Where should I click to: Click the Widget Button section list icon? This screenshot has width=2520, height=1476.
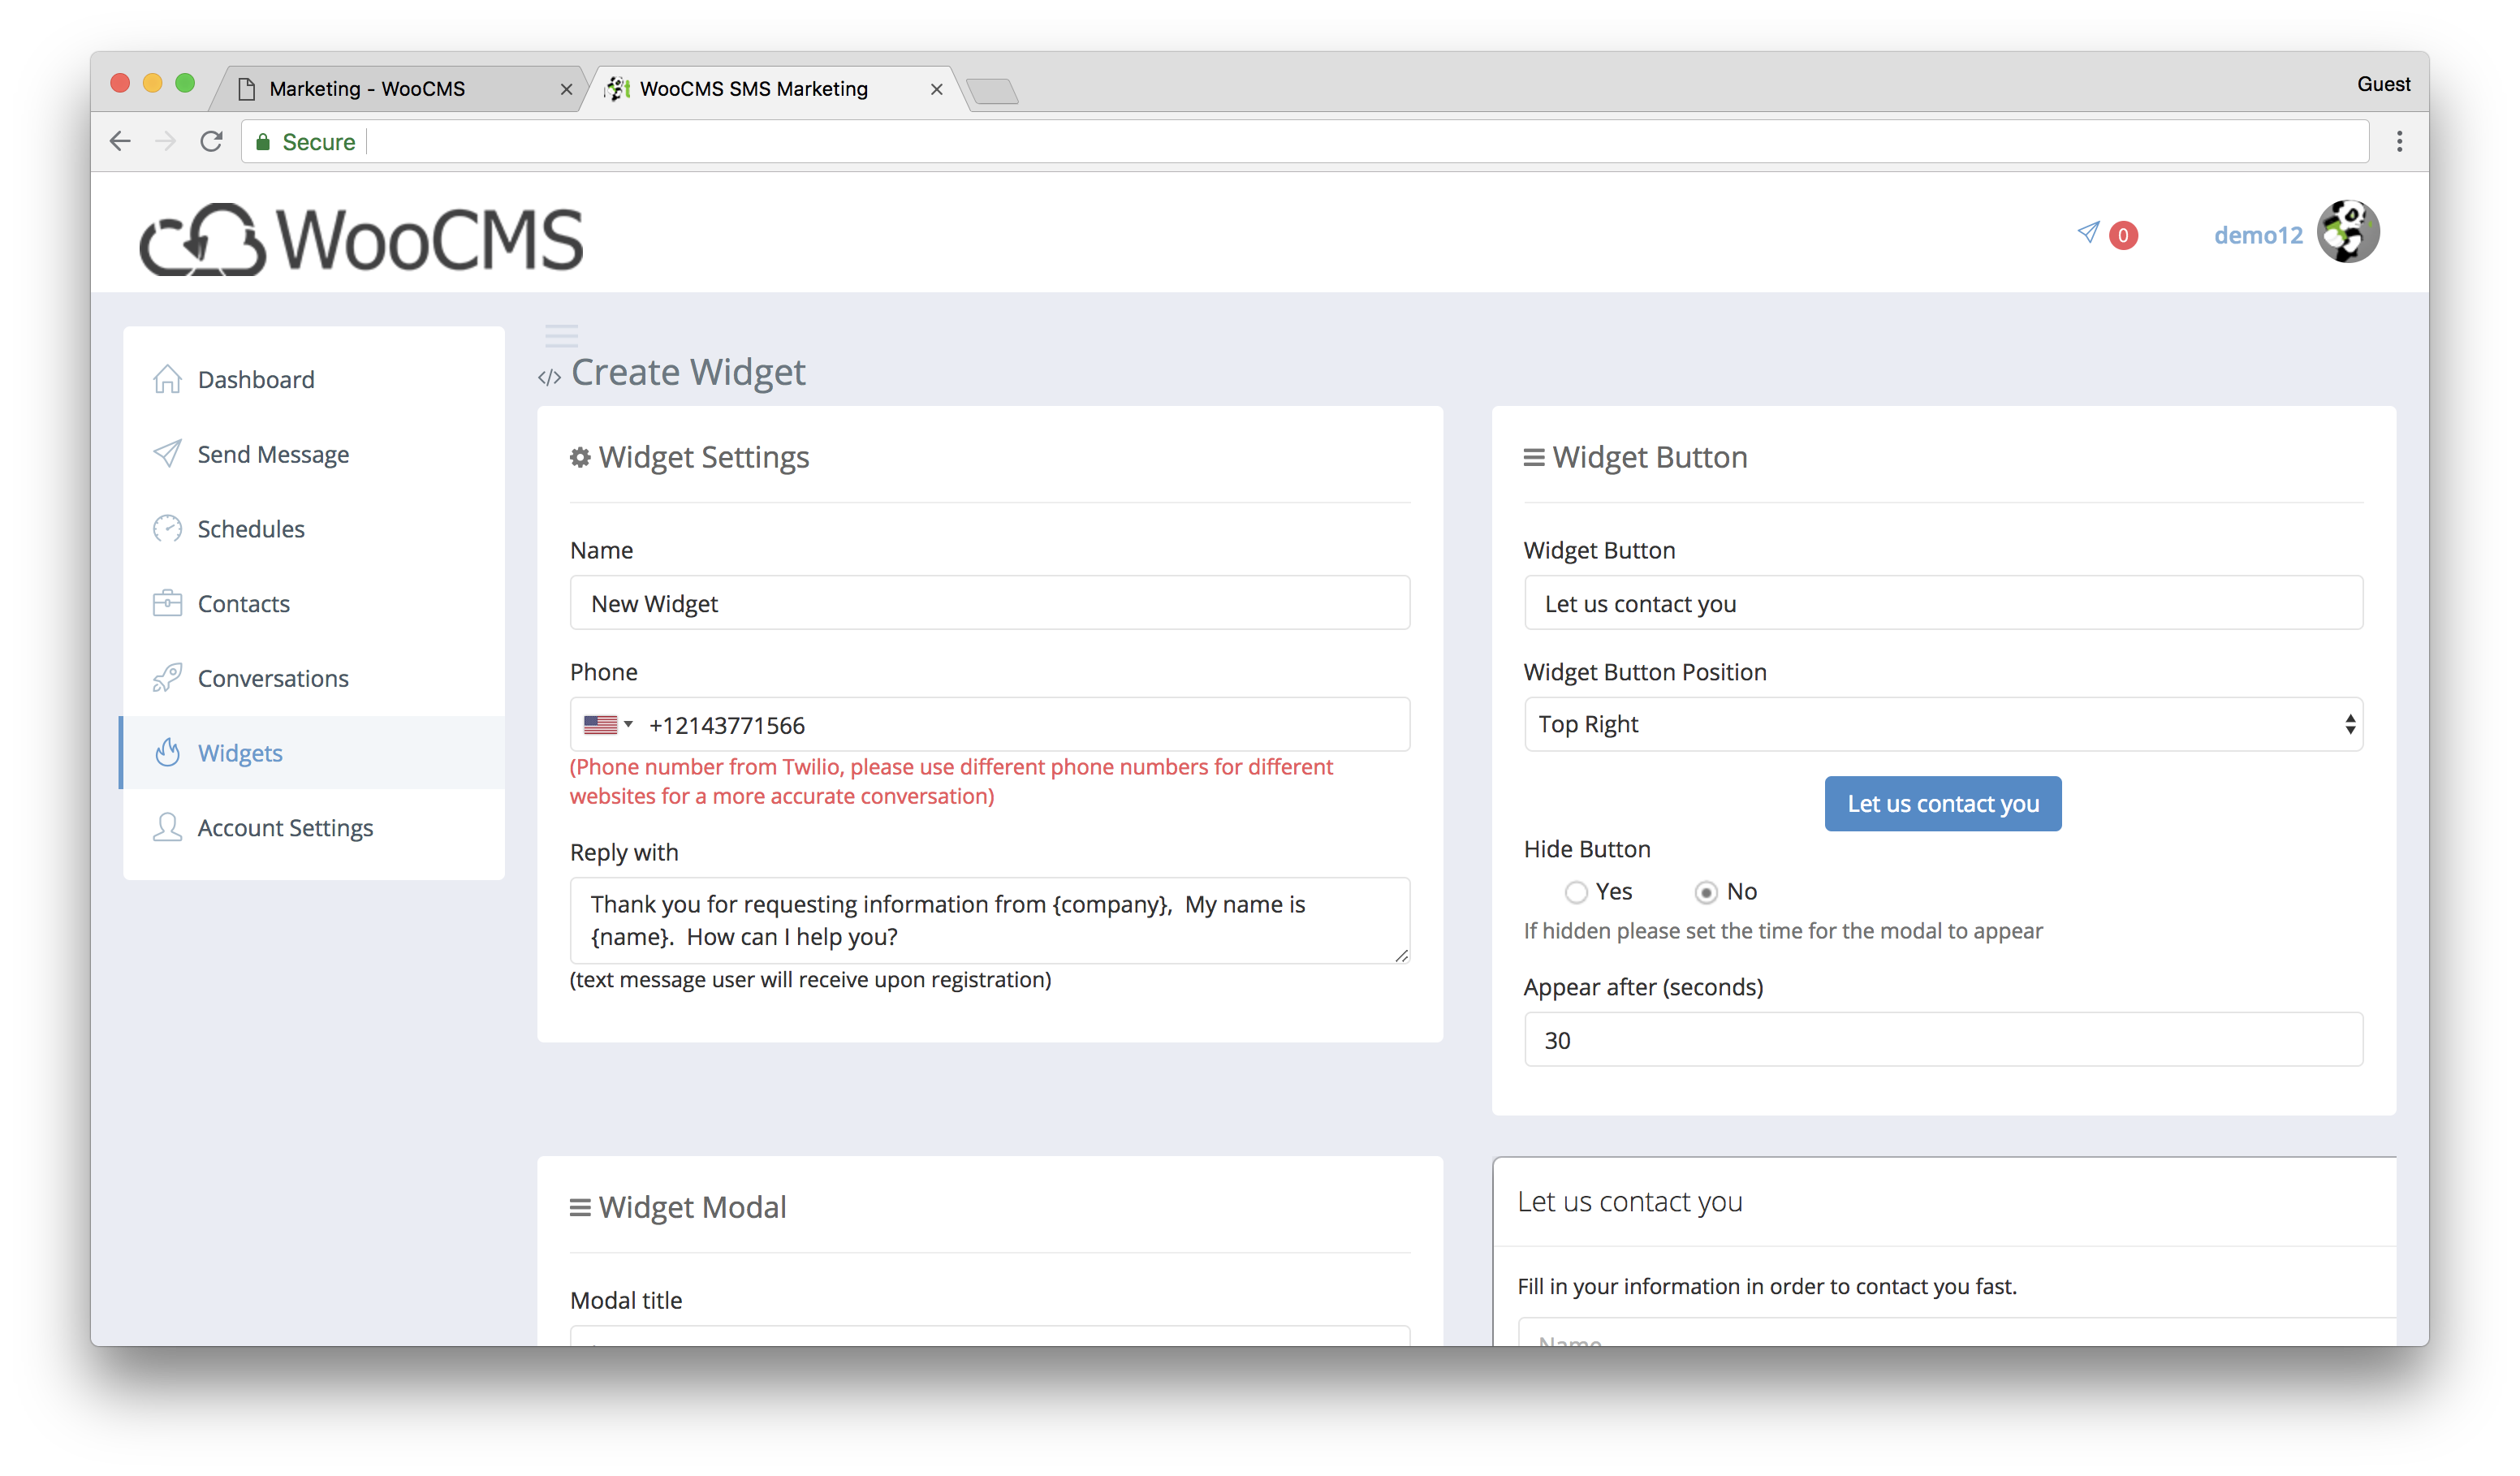tap(1533, 458)
